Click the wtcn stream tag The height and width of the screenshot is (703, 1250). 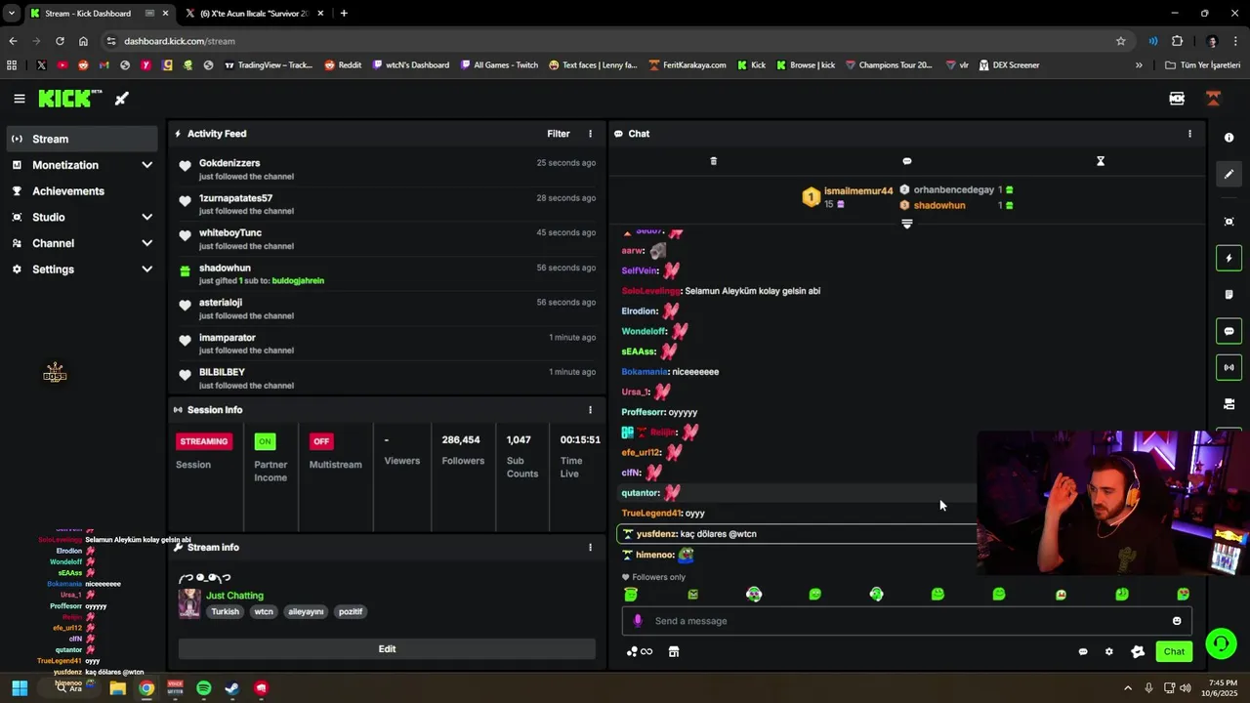click(264, 612)
